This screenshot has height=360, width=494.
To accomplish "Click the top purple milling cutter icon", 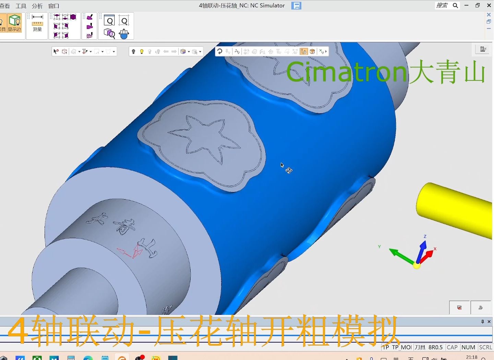I will (x=90, y=17).
